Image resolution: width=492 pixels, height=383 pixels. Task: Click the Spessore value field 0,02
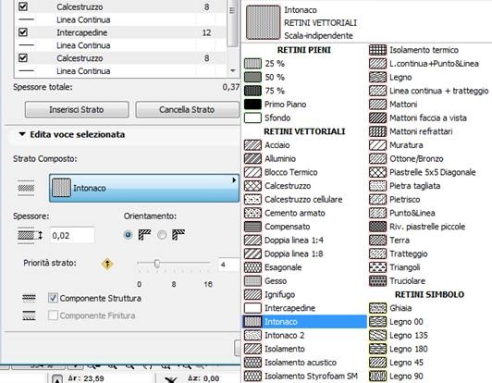(72, 236)
